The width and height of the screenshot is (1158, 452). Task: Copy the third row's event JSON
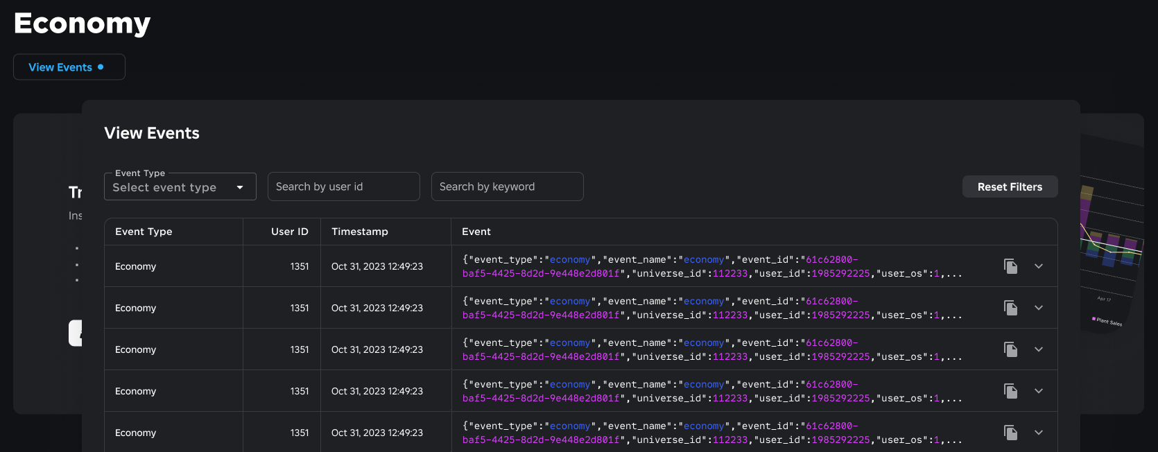pyautogui.click(x=1011, y=349)
